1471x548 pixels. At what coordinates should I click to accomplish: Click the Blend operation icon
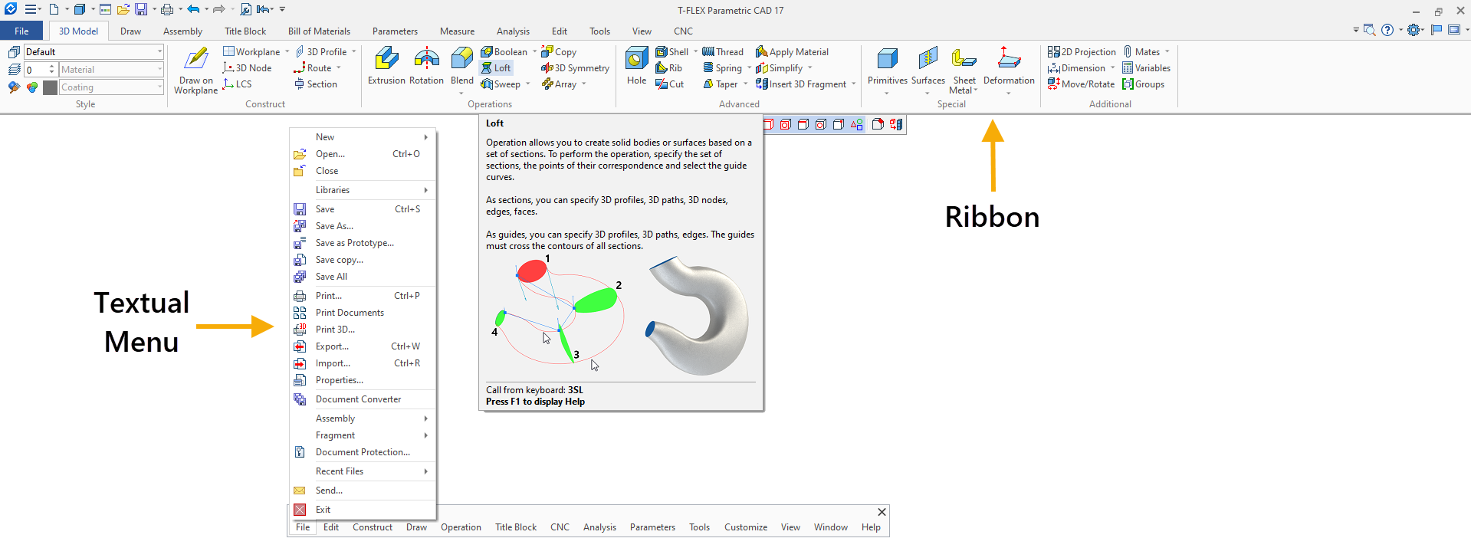[x=461, y=60]
